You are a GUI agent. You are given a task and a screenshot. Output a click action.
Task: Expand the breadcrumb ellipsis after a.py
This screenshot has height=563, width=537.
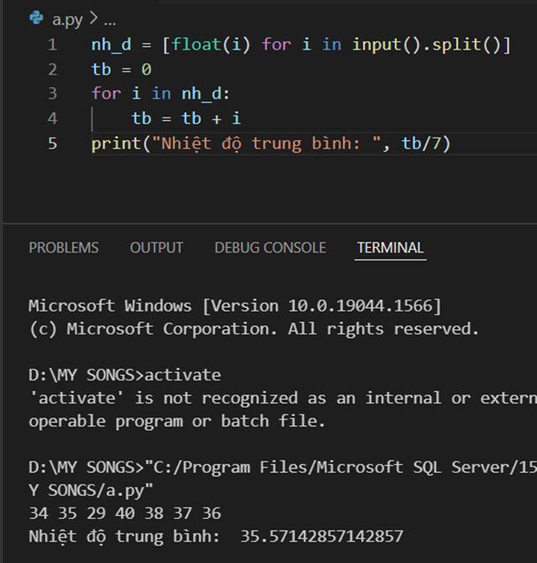pos(108,19)
